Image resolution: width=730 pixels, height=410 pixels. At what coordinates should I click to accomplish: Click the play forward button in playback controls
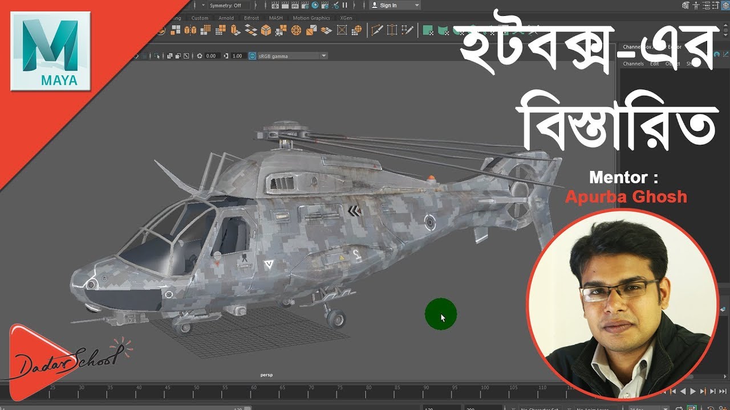693,391
